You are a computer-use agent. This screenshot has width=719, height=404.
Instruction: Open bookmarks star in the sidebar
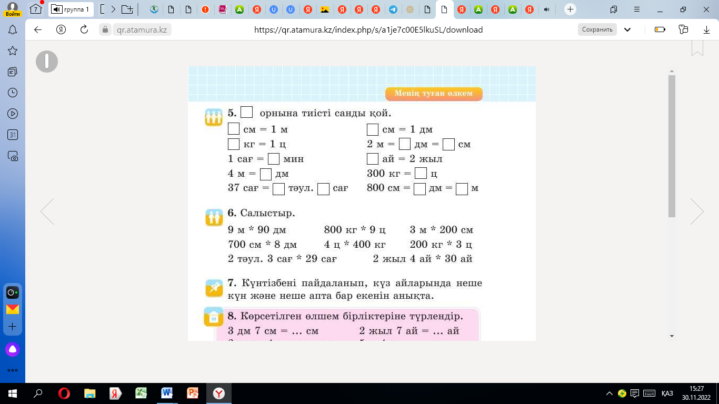pos(13,50)
